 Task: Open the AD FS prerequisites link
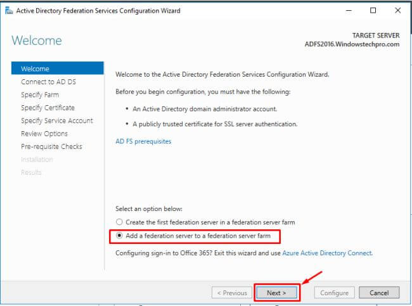coord(143,141)
